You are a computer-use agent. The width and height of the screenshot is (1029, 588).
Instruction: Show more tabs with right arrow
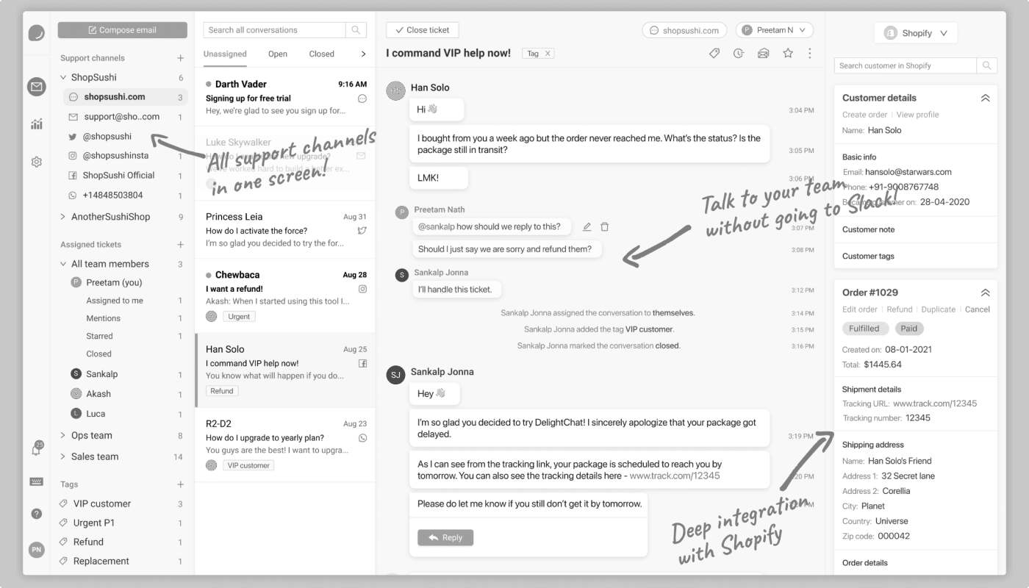tap(363, 54)
